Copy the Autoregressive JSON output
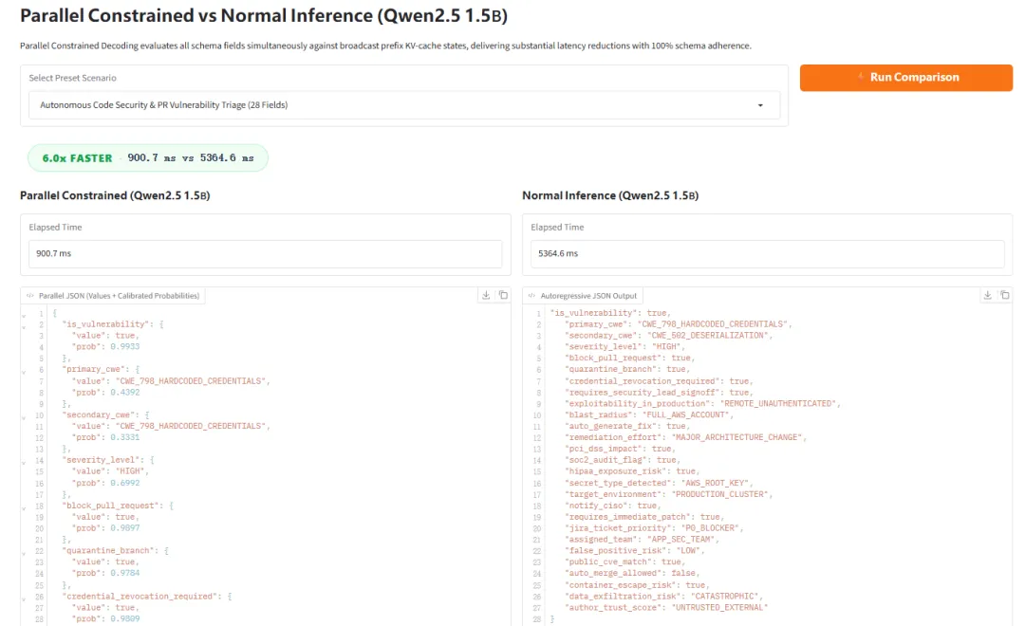The height and width of the screenshot is (626, 1025). click(x=1005, y=295)
